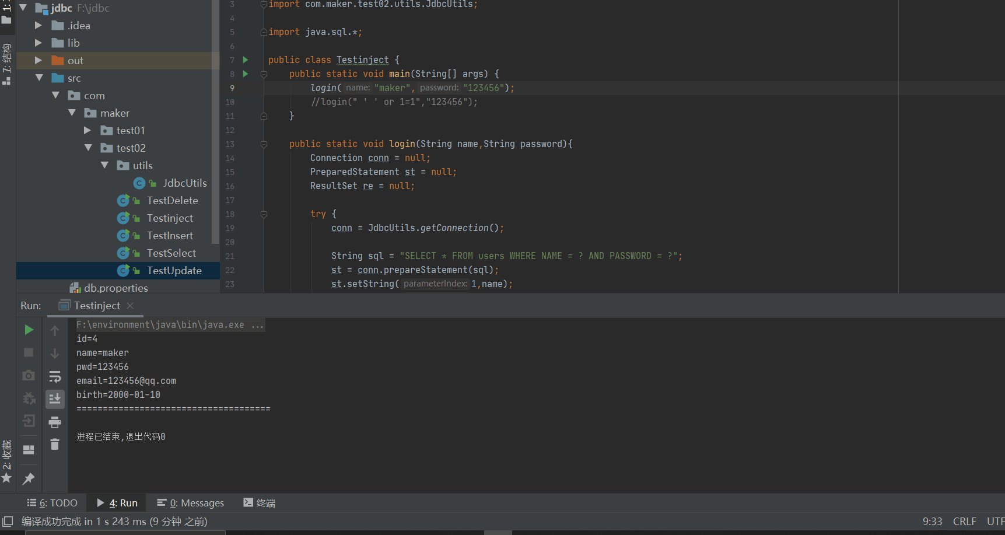Image resolution: width=1005 pixels, height=535 pixels.
Task: Change line separator CRLF in status bar
Action: pos(964,521)
